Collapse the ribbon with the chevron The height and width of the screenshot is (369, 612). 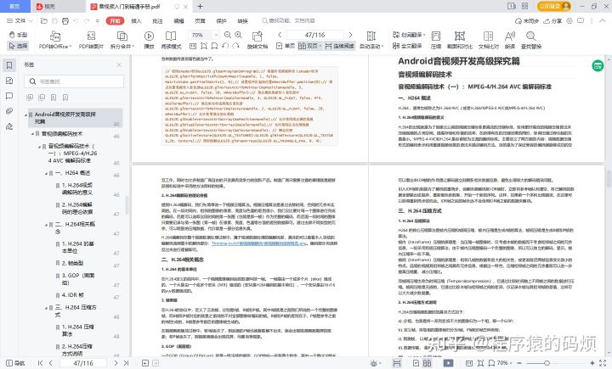pyautogui.click(x=603, y=20)
